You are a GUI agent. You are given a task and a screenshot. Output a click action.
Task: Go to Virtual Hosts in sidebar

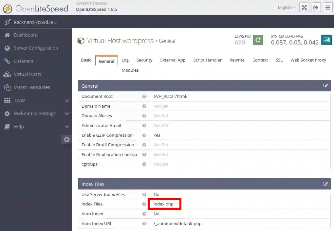pyautogui.click(x=27, y=74)
